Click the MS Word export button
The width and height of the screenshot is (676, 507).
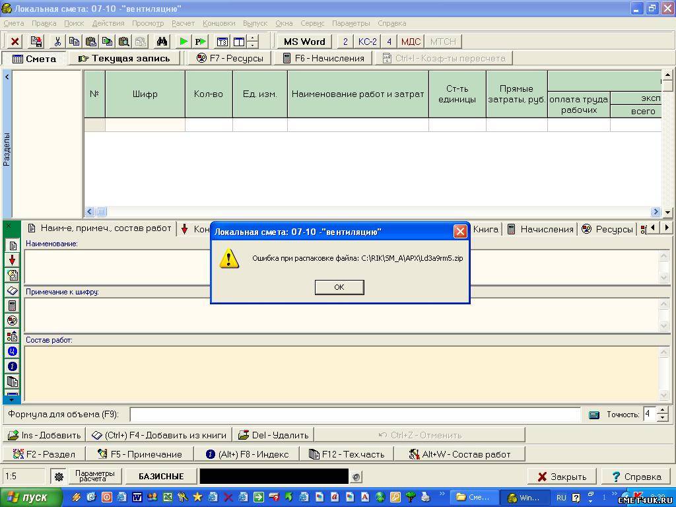click(x=304, y=42)
